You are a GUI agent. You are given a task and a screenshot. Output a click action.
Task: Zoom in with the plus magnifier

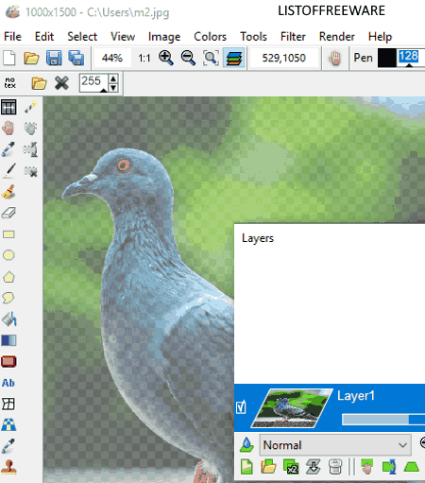(x=165, y=58)
